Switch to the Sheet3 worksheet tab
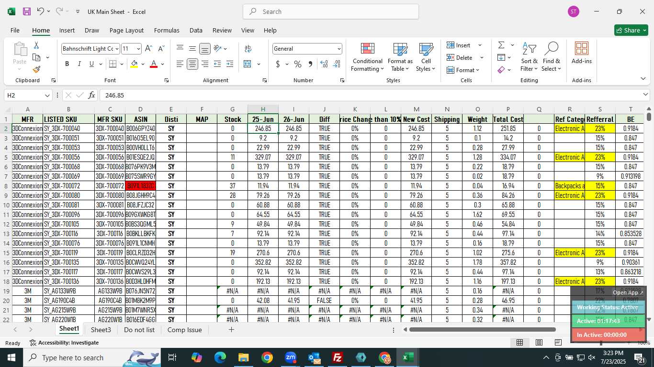Image resolution: width=654 pixels, height=367 pixels. click(x=101, y=330)
